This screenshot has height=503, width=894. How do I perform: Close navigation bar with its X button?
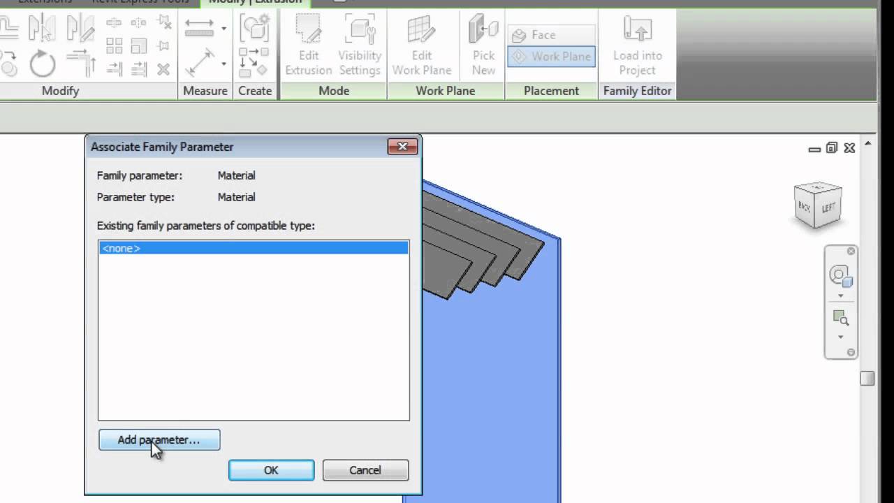851,251
